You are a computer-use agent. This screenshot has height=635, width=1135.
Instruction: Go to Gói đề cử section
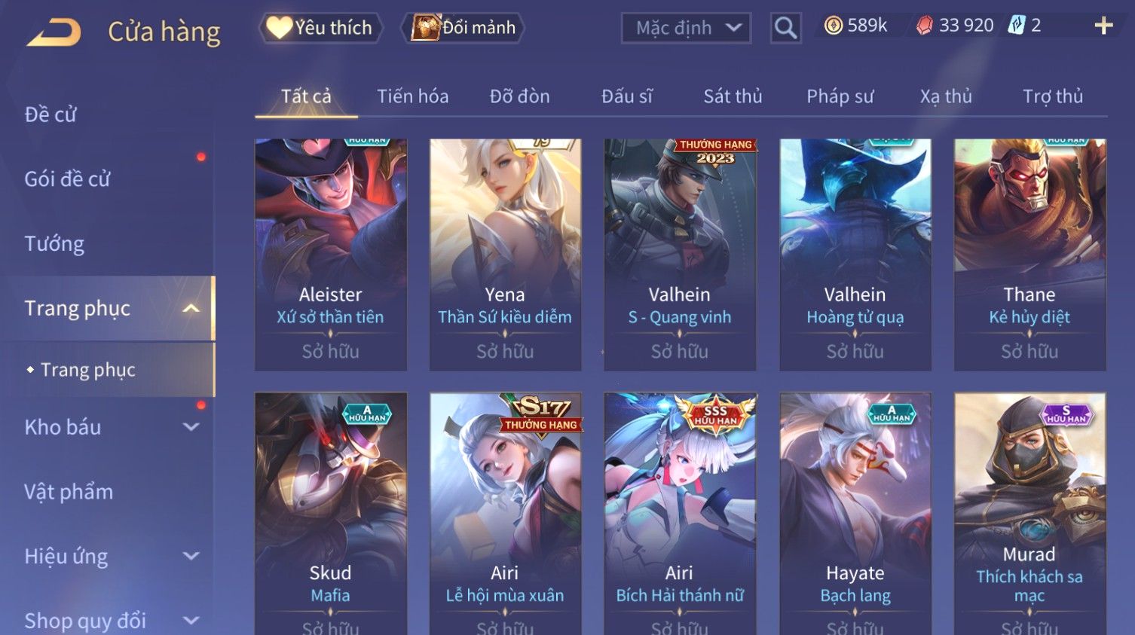point(67,179)
